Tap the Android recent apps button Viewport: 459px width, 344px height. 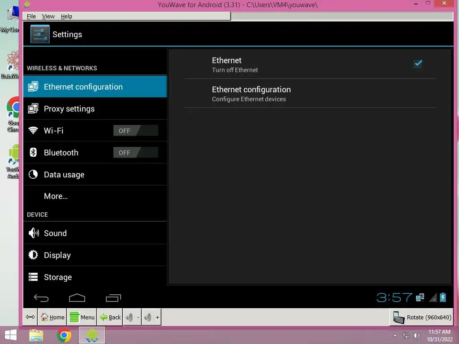coord(113,298)
